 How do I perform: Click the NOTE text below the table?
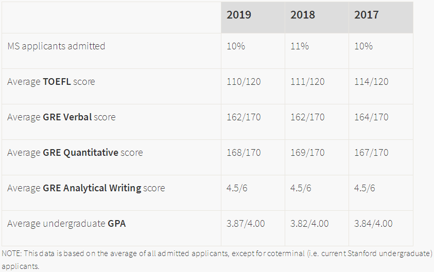tap(216, 254)
